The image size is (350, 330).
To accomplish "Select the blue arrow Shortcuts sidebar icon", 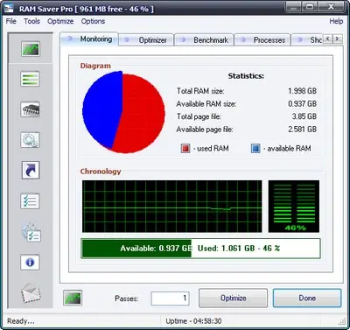I will tap(31, 171).
